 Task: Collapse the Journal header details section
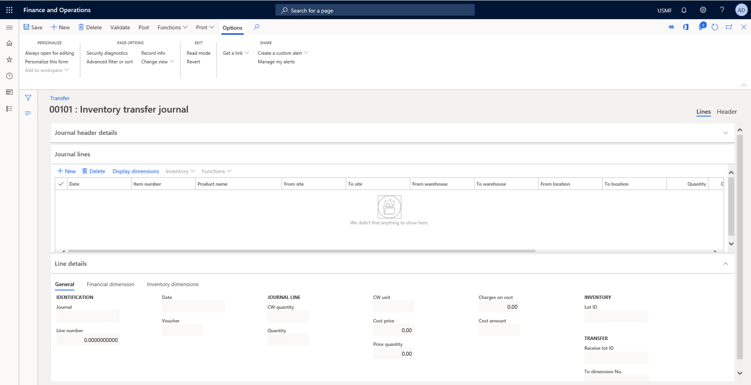click(x=726, y=132)
